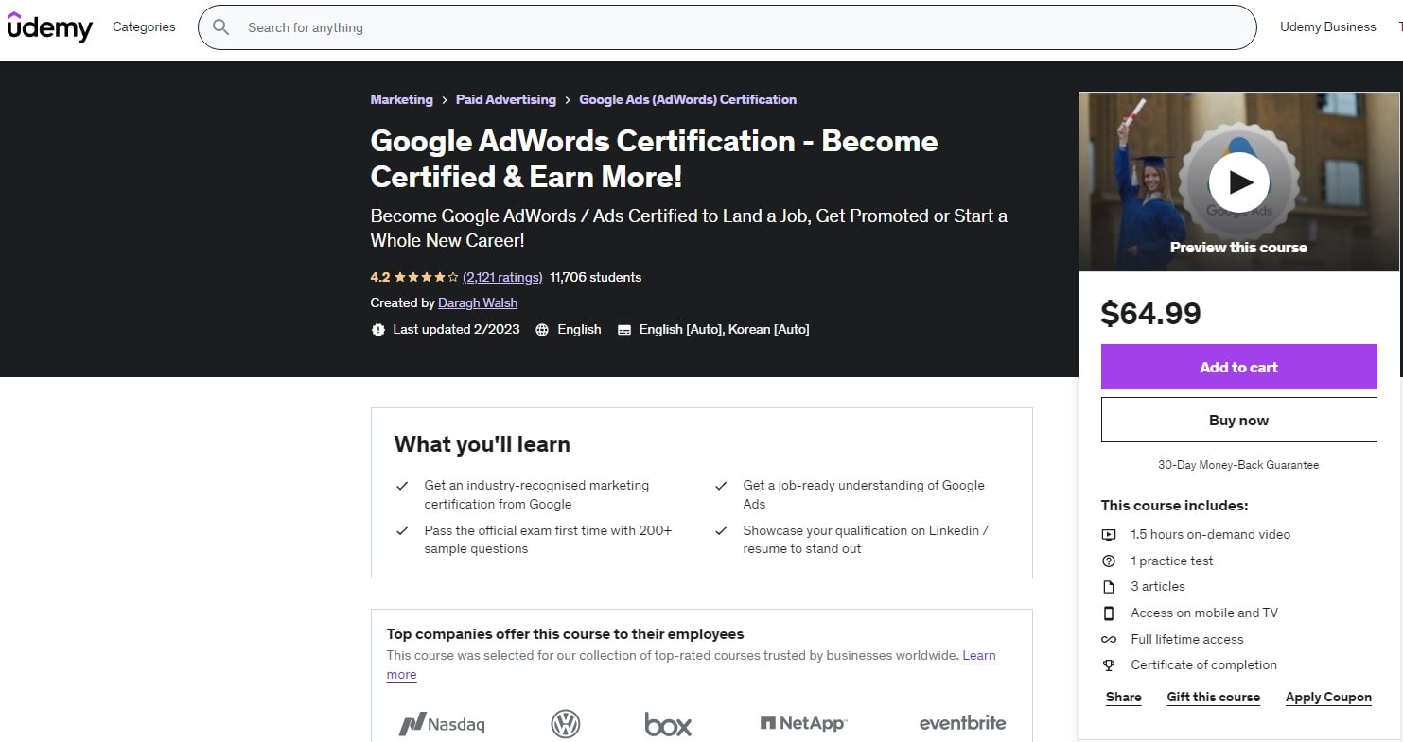The height and width of the screenshot is (742, 1403).
Task: Click the course title heading
Action: pyautogui.click(x=654, y=159)
